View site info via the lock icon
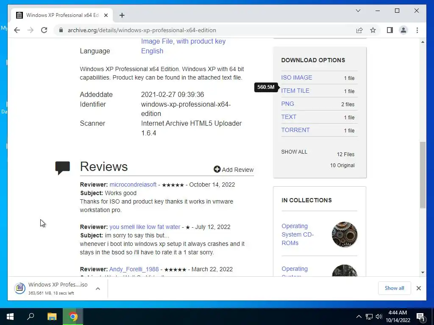Screen dimensions: 434x325 click(x=61, y=30)
